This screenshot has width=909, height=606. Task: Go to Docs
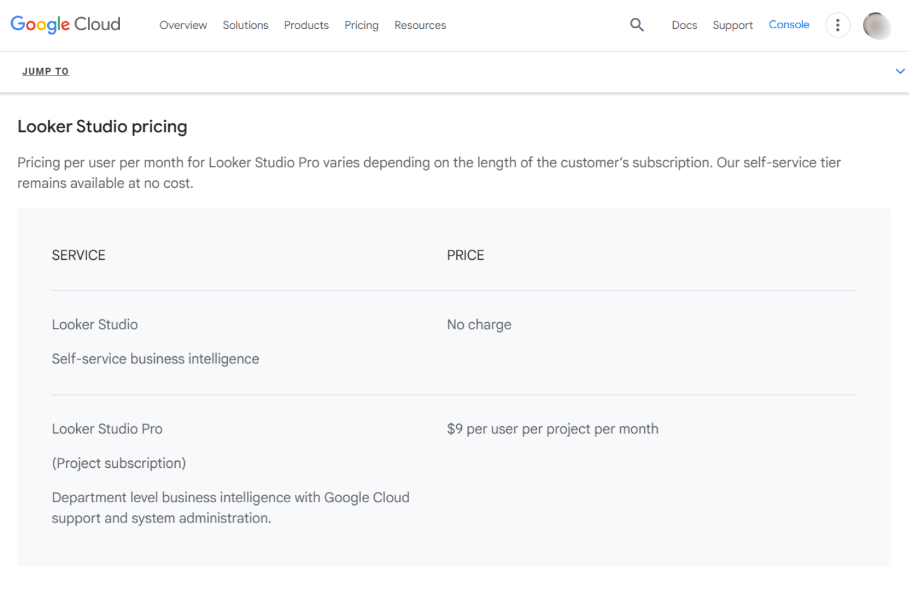coord(684,25)
